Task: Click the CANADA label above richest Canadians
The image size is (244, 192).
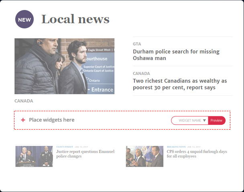Action: point(141,73)
